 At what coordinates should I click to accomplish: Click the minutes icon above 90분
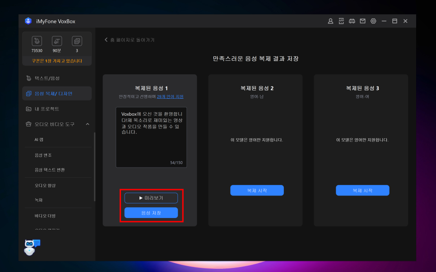[57, 41]
